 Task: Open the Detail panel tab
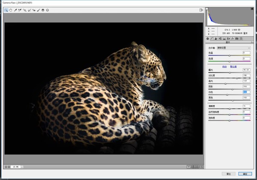(216, 38)
